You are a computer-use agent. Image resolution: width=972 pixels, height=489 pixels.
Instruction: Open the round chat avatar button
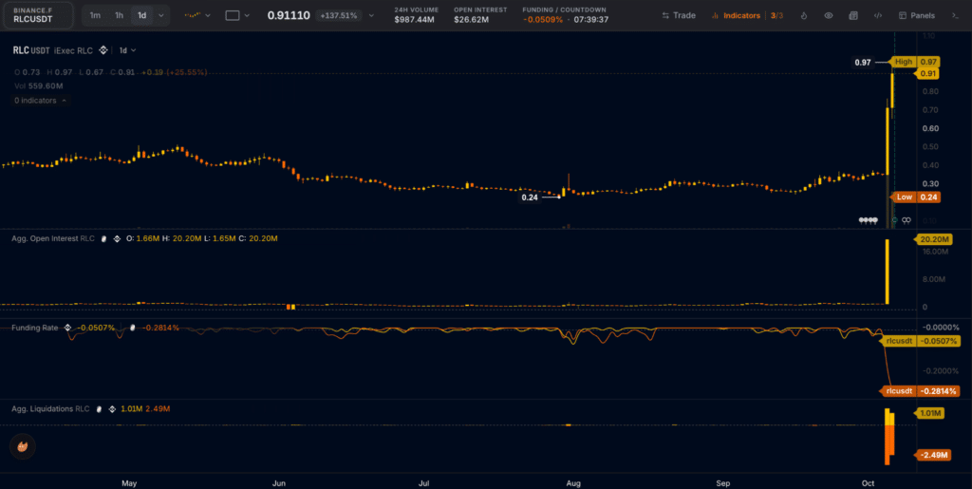tap(23, 446)
